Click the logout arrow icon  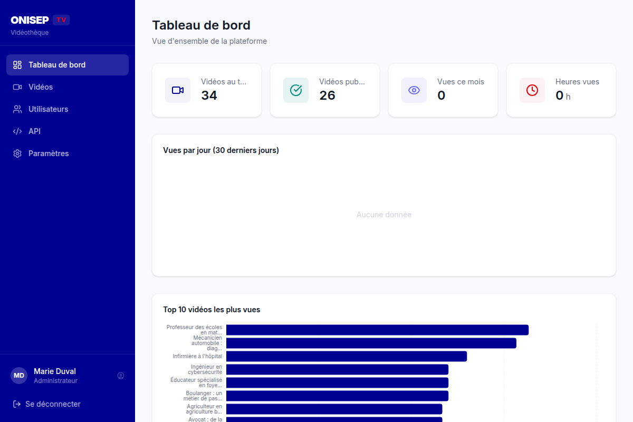pos(16,404)
